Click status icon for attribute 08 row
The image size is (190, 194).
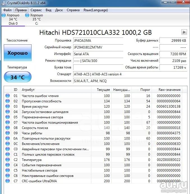point(8,128)
